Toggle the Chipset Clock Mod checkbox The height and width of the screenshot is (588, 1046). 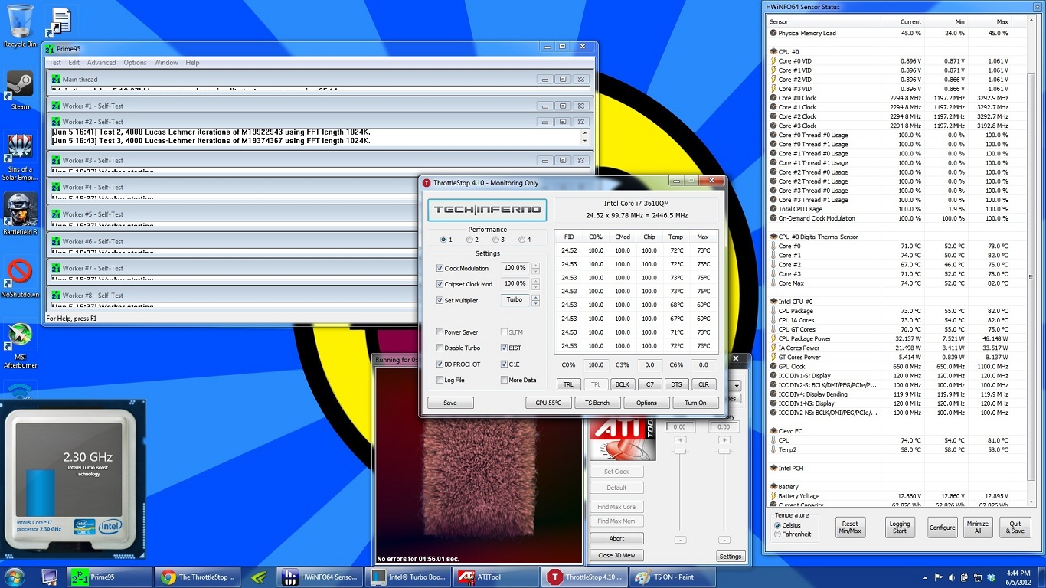(x=440, y=284)
